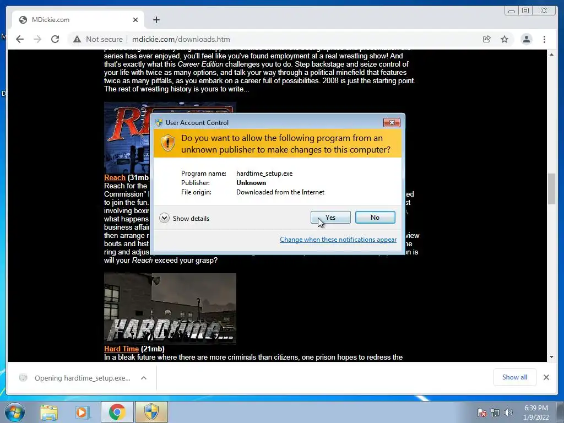The width and height of the screenshot is (564, 423).
Task: Show all downloads
Action: (x=515, y=377)
